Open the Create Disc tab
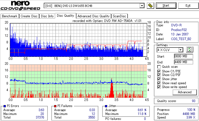 [29, 16]
